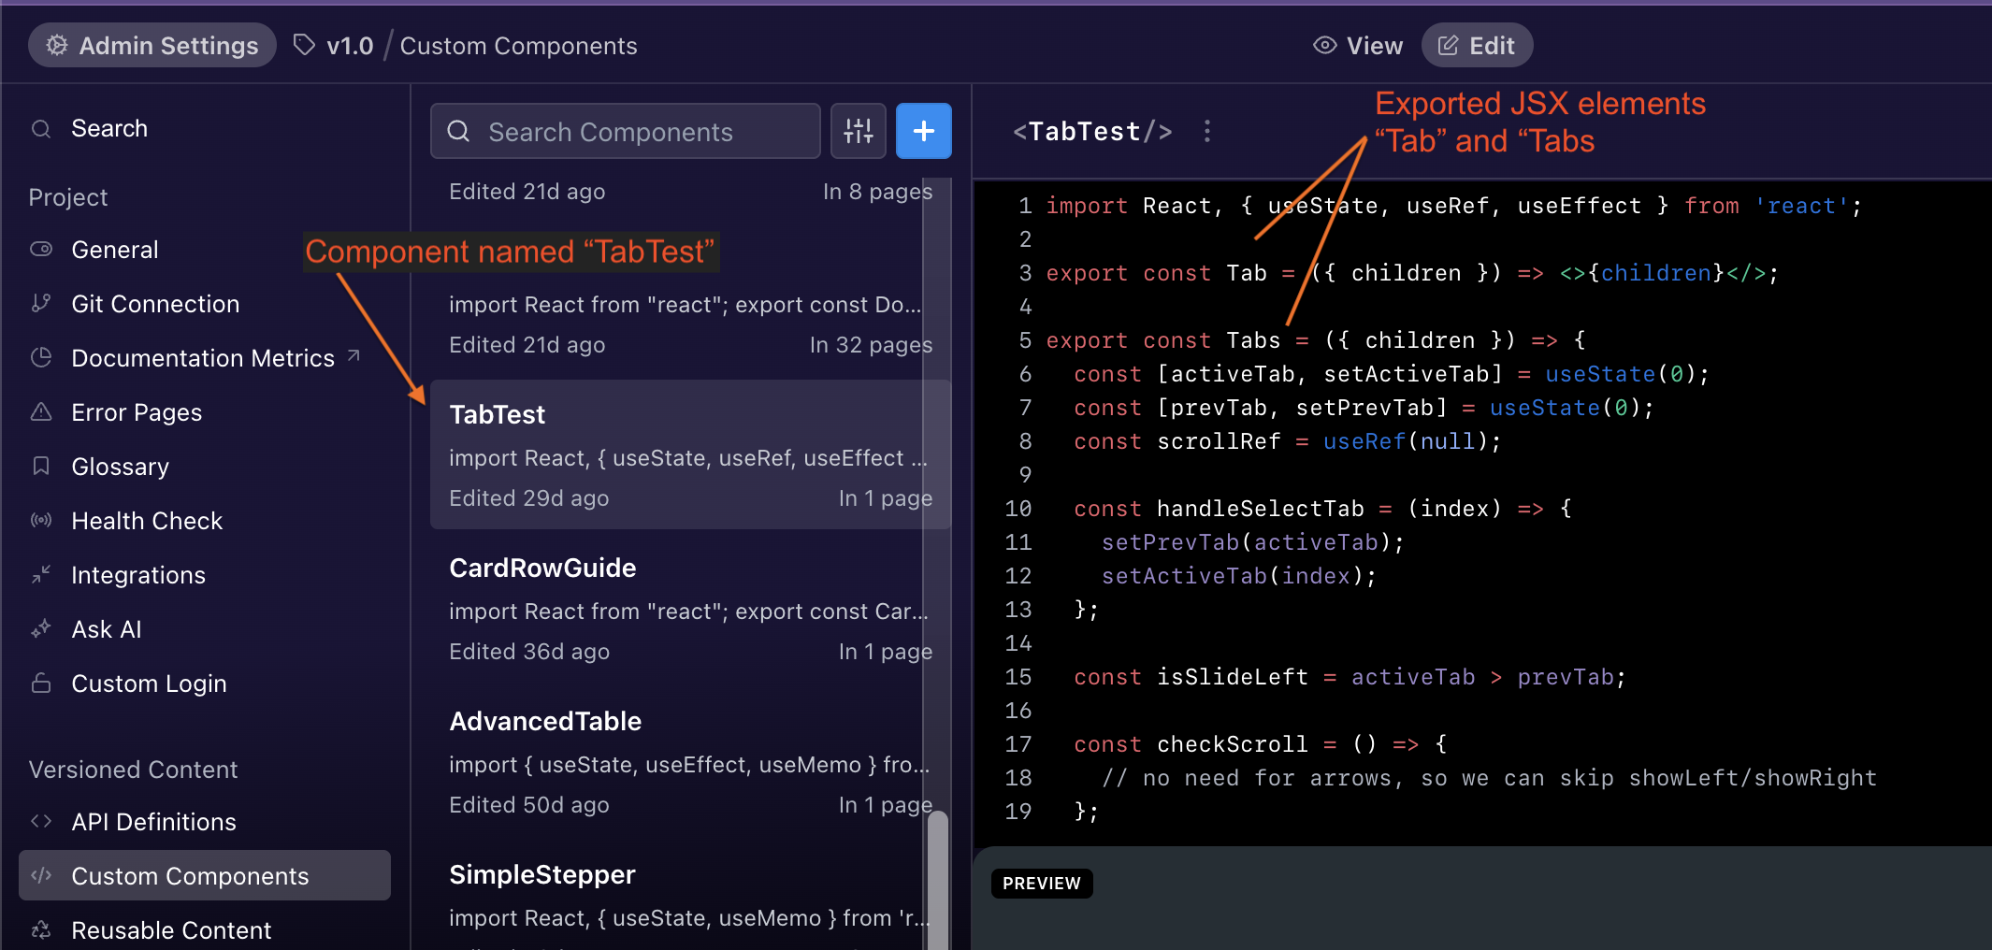Screen dimensions: 1992x950
Task: Click the Integrations icon in sidebar
Action: pyautogui.click(x=41, y=575)
